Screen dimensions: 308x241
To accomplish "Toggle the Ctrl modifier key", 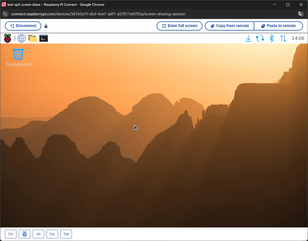I will click(x=11, y=234).
